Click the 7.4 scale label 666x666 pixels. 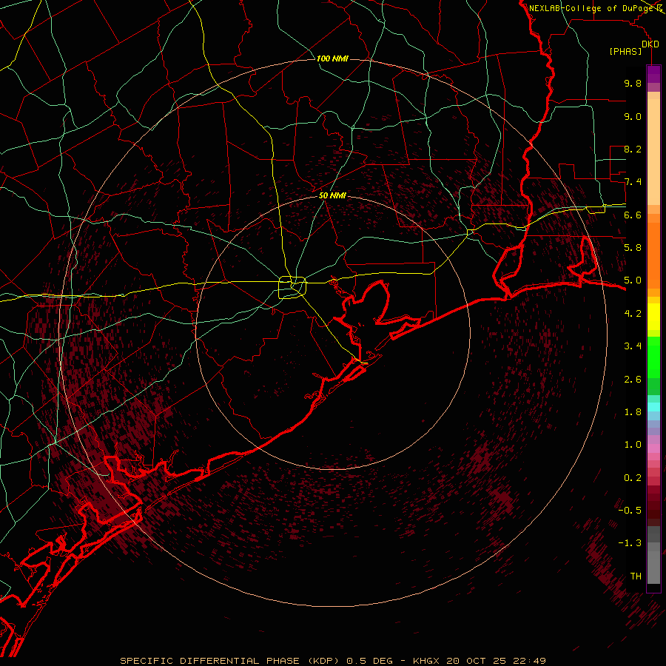click(x=633, y=182)
